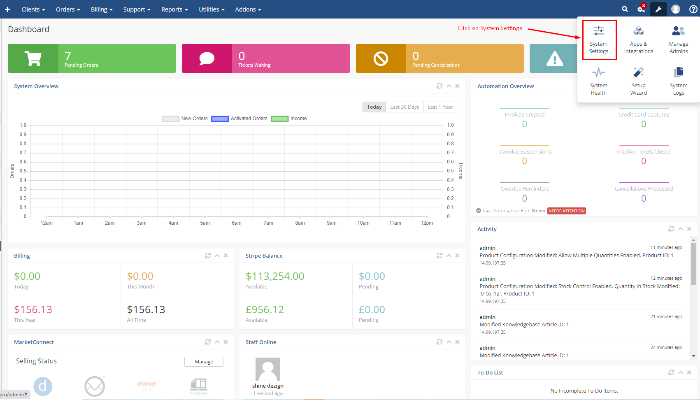The width and height of the screenshot is (700, 400).
Task: Collapse the System Overview panel
Action: click(449, 86)
